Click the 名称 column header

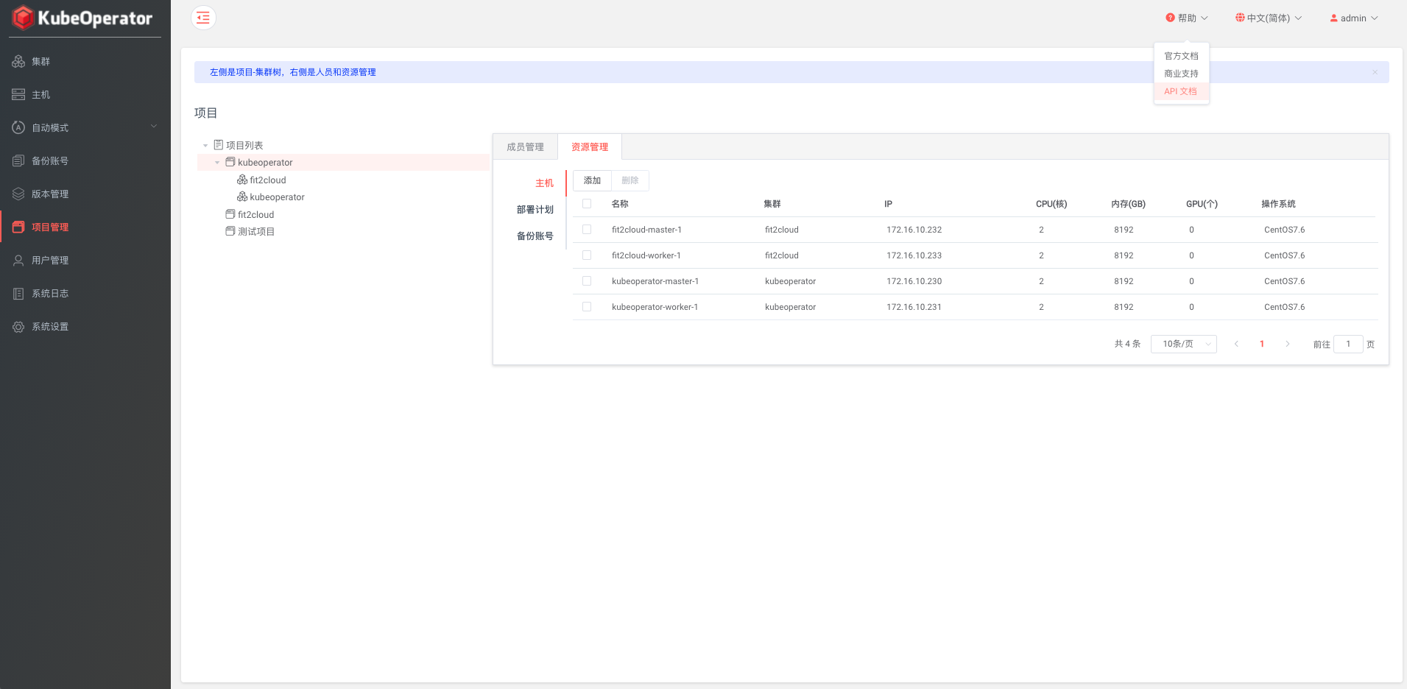click(620, 204)
